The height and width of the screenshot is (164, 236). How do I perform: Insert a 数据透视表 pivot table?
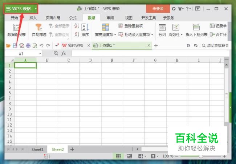[x=16, y=30]
